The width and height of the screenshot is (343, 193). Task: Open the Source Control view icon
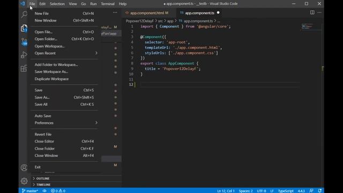[x=24, y=42]
